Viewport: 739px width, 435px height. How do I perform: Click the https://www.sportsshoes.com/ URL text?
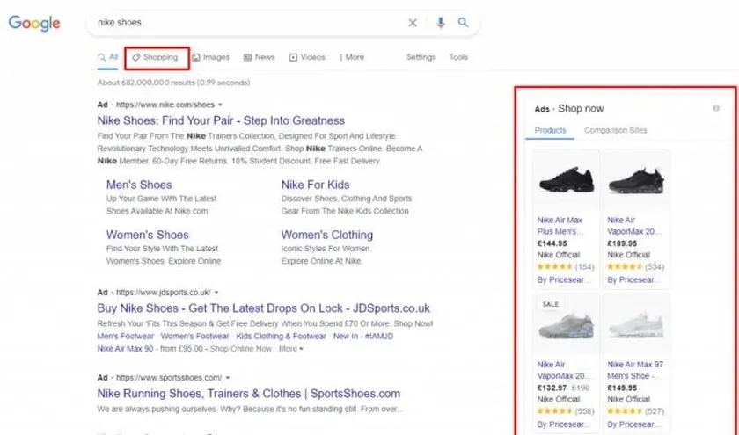[169, 378]
